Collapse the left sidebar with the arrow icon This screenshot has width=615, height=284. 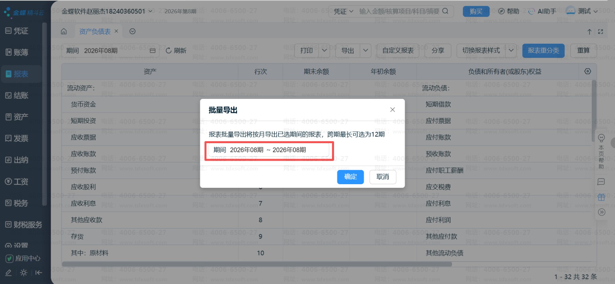(x=39, y=273)
